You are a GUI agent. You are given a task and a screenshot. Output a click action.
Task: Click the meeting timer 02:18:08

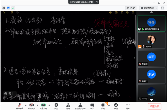point(131,8)
